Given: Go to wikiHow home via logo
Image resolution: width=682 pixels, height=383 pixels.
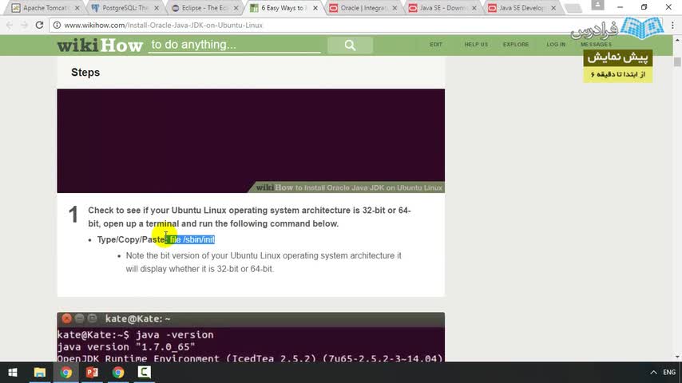Looking at the screenshot, I should point(100,45).
